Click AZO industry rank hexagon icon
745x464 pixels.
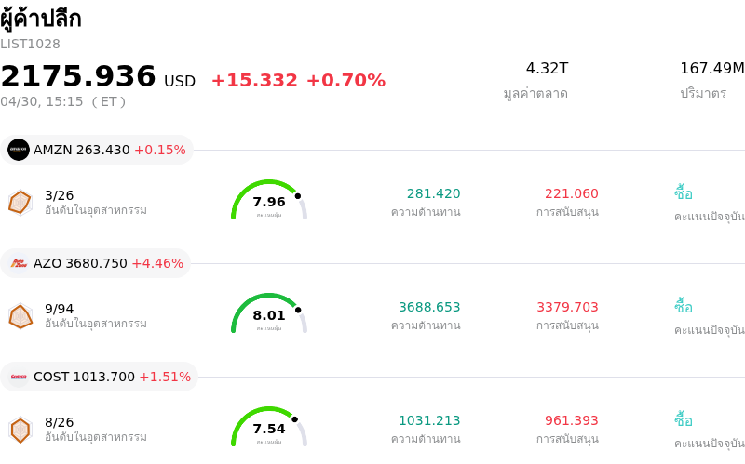[20, 316]
